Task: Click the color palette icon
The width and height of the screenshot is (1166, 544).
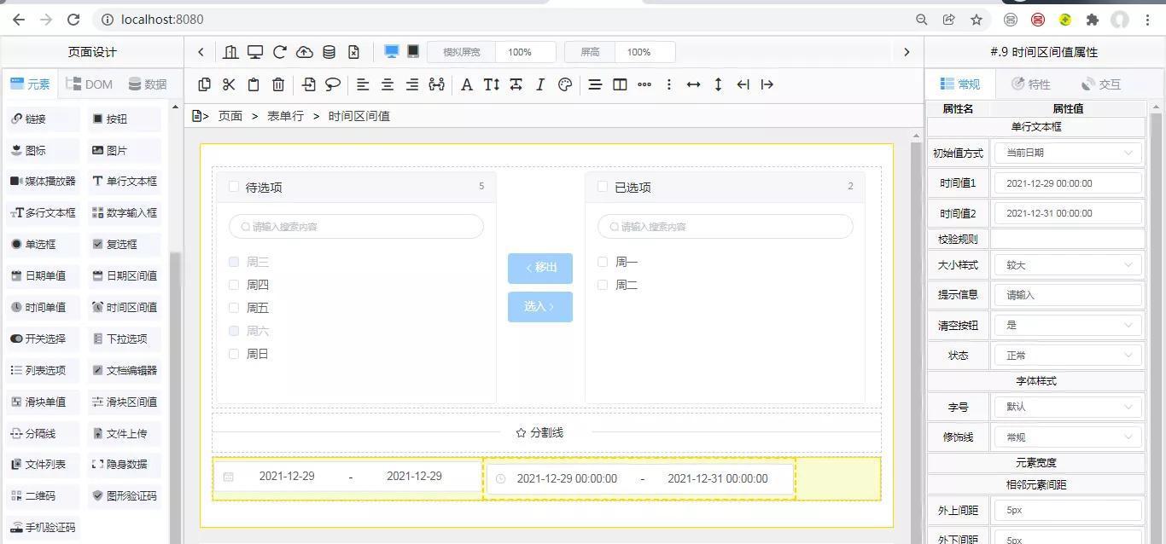Action: pos(564,84)
